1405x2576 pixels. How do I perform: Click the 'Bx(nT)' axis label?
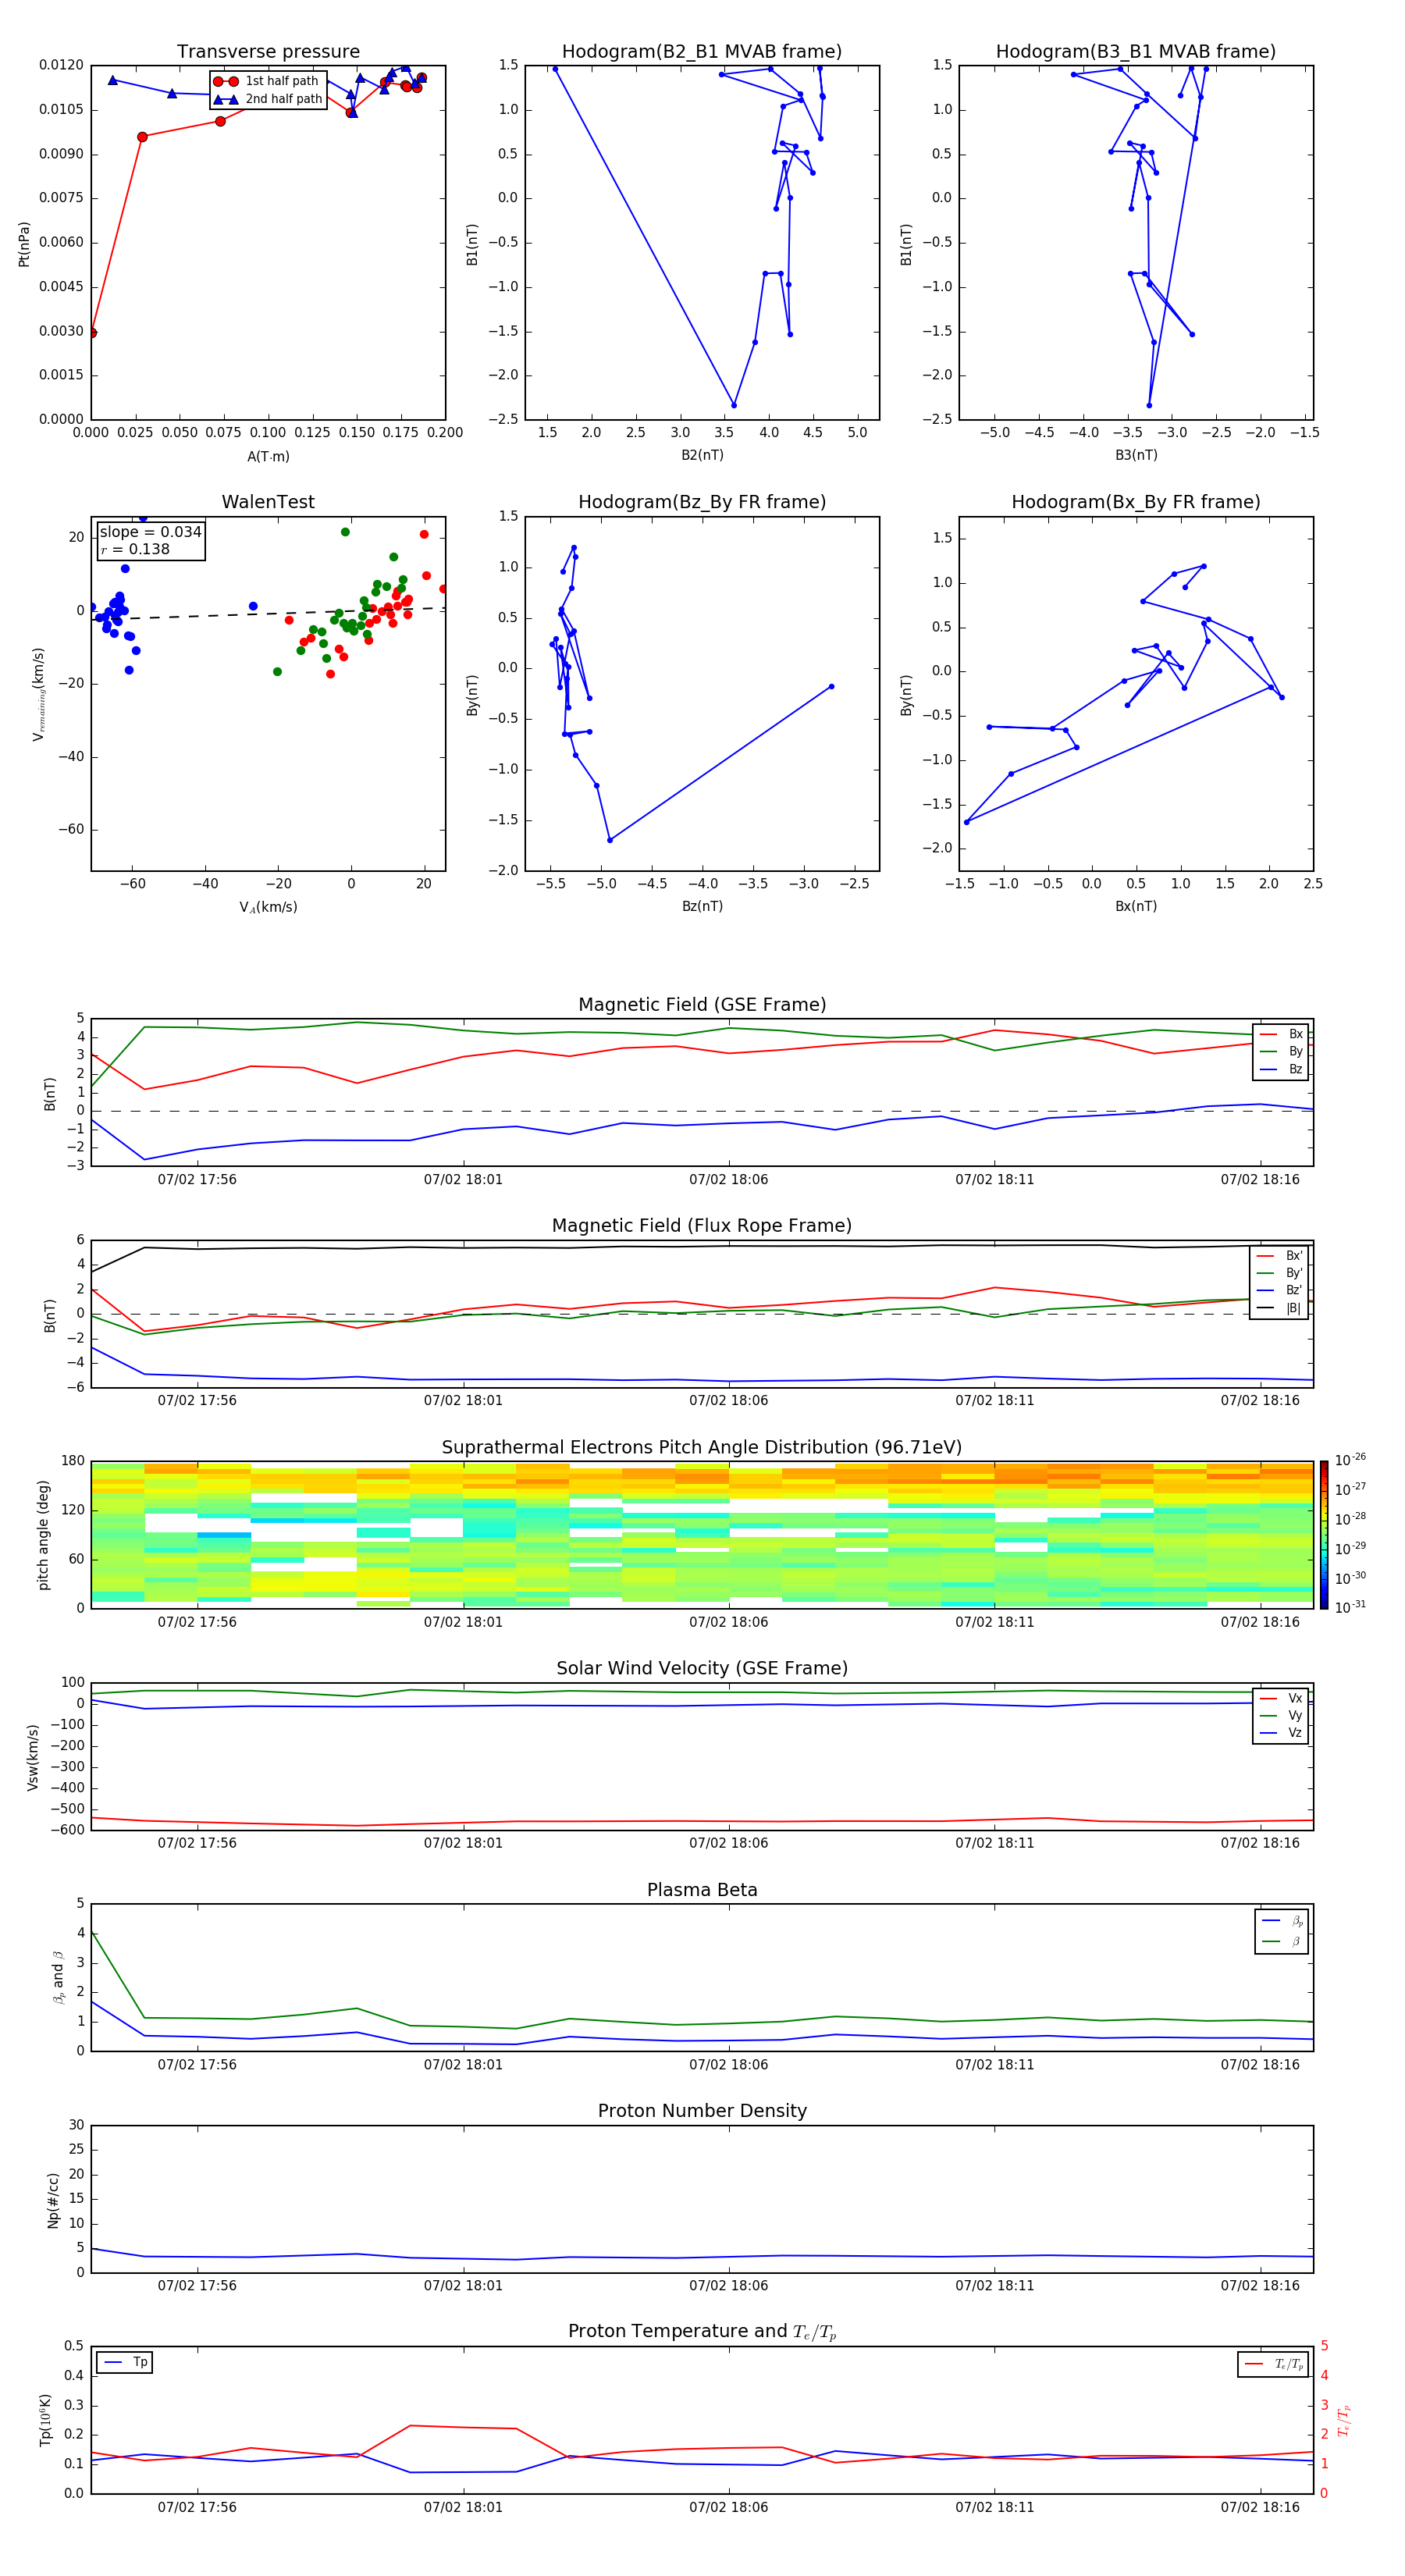(1136, 906)
